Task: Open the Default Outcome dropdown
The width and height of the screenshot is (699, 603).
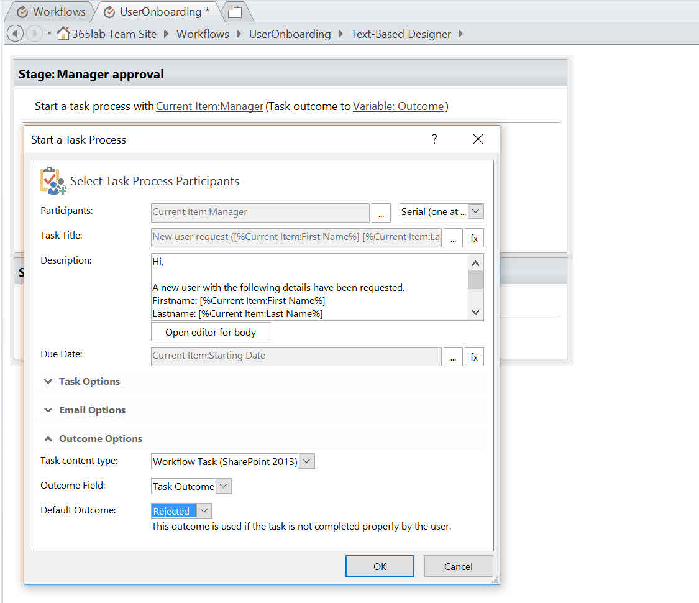Action: pos(204,511)
